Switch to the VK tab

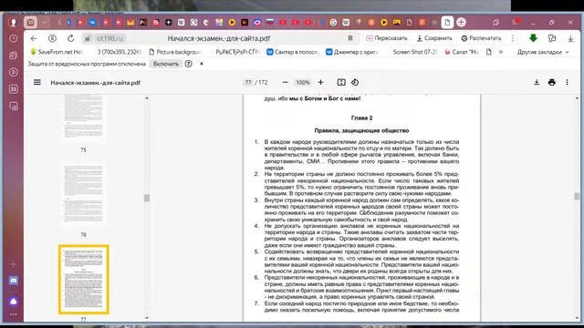coord(92,22)
